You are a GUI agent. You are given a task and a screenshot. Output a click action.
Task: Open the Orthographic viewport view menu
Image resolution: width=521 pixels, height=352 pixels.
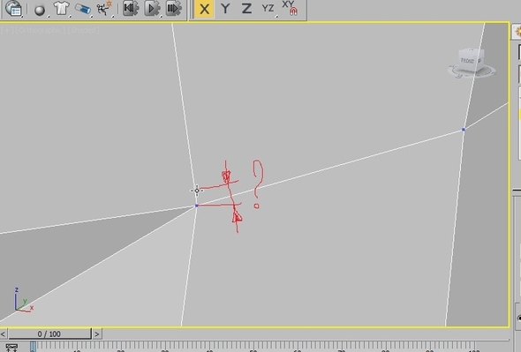point(40,30)
